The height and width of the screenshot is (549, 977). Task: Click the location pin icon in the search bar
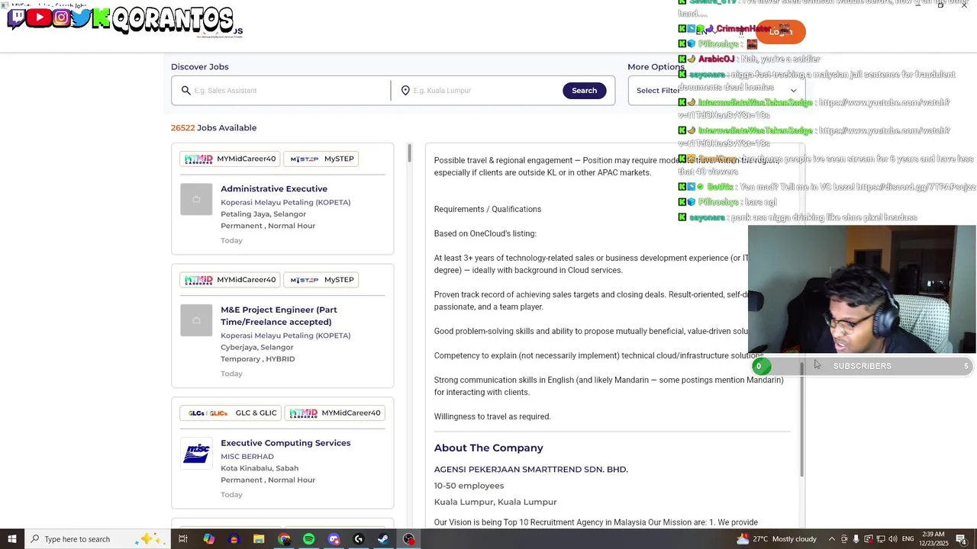(405, 90)
